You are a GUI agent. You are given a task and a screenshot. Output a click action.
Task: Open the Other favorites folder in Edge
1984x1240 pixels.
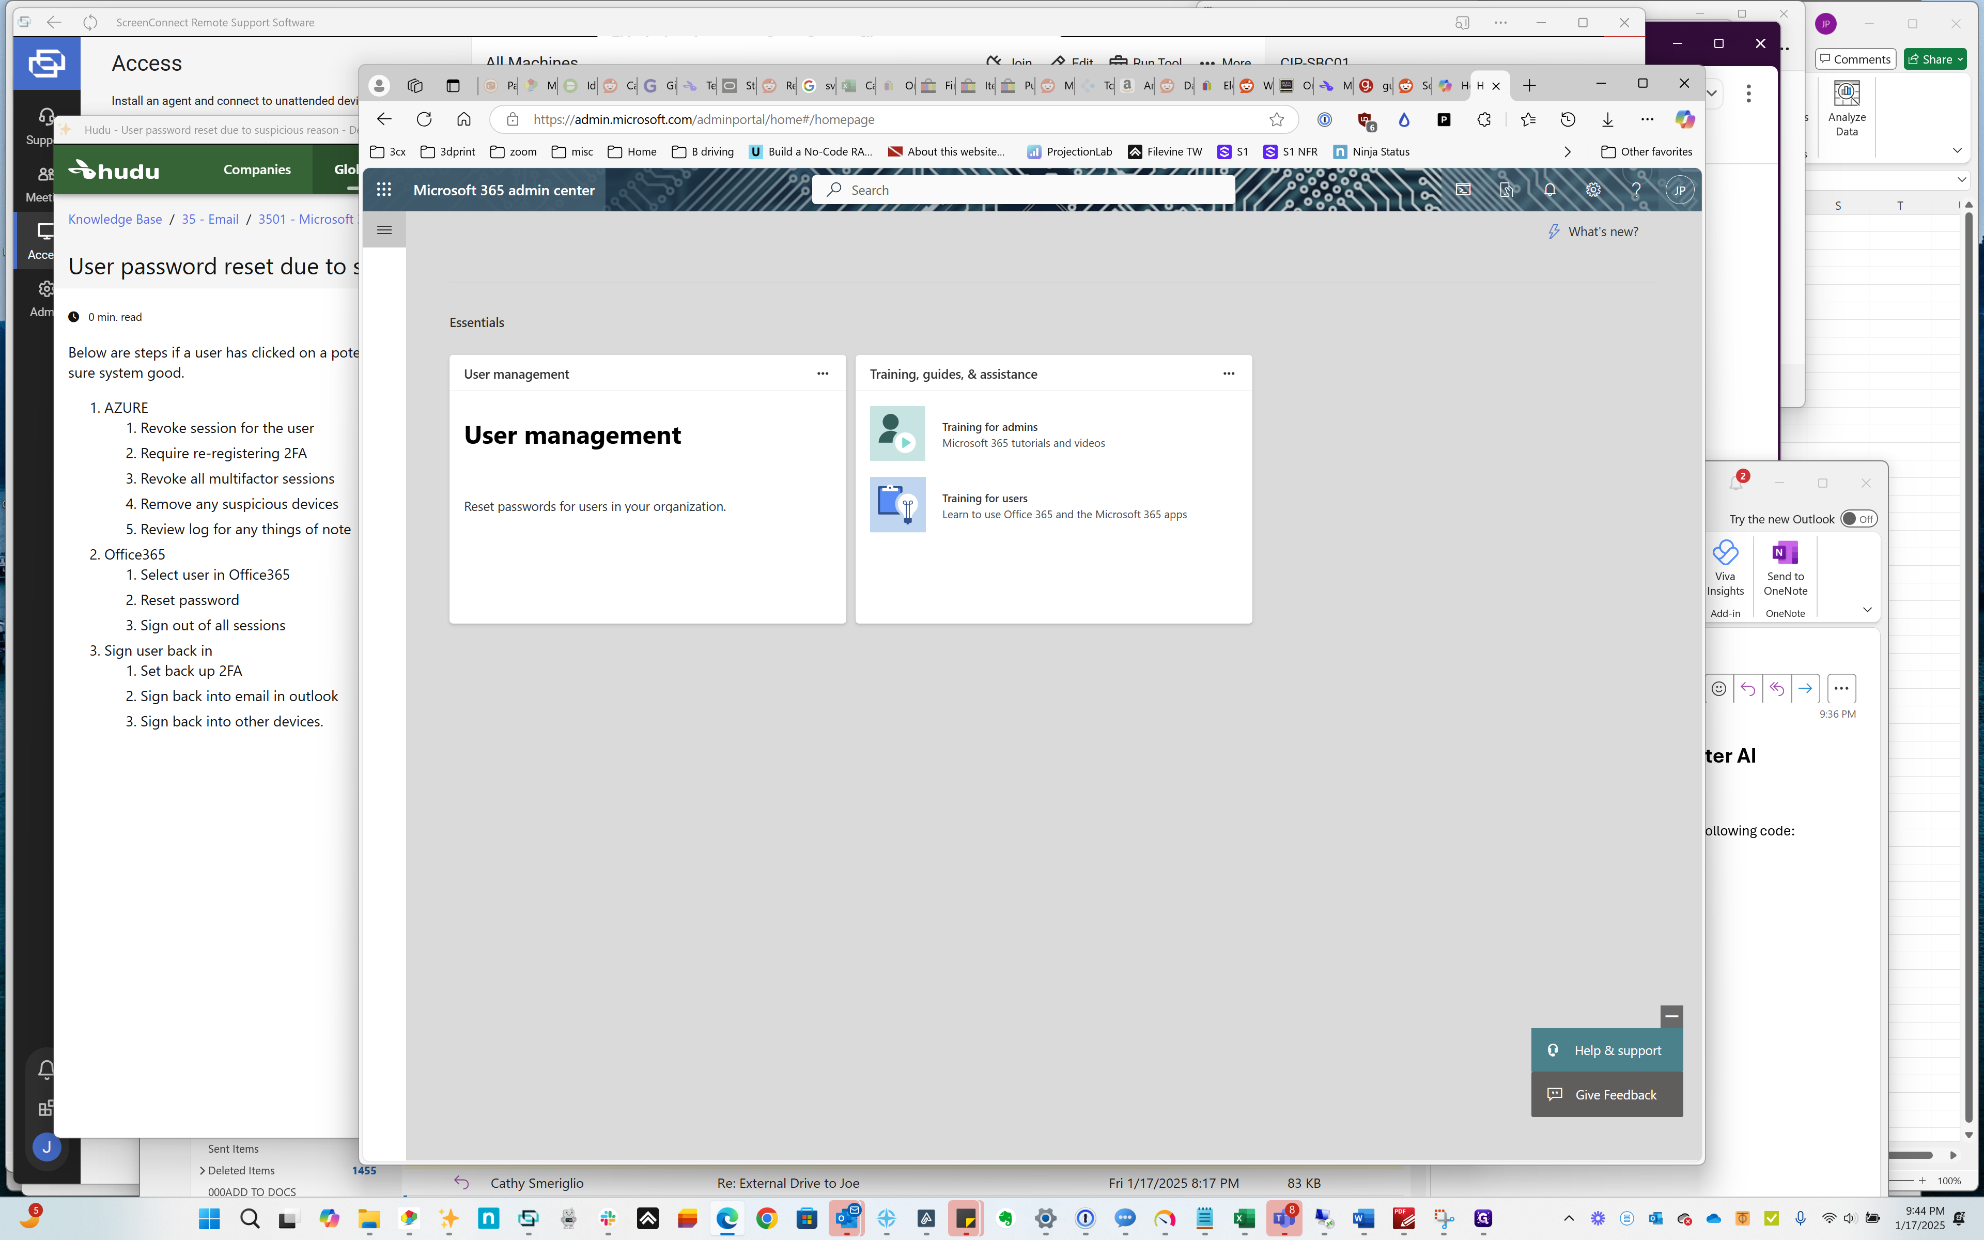(1646, 152)
